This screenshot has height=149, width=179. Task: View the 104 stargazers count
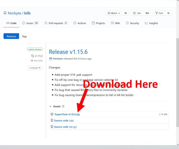147,13
